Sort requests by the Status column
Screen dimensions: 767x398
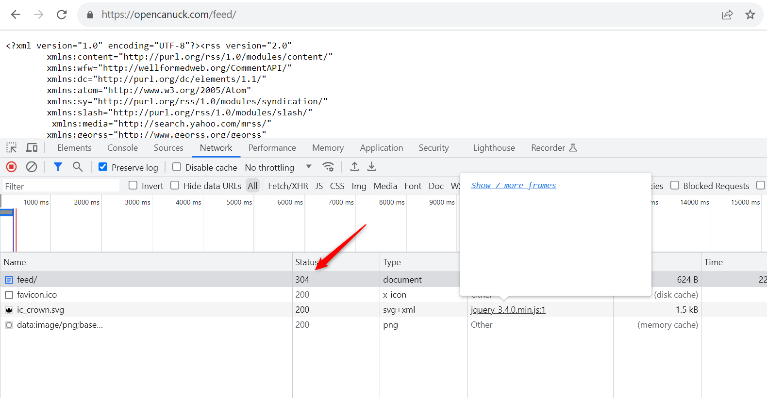point(336,262)
